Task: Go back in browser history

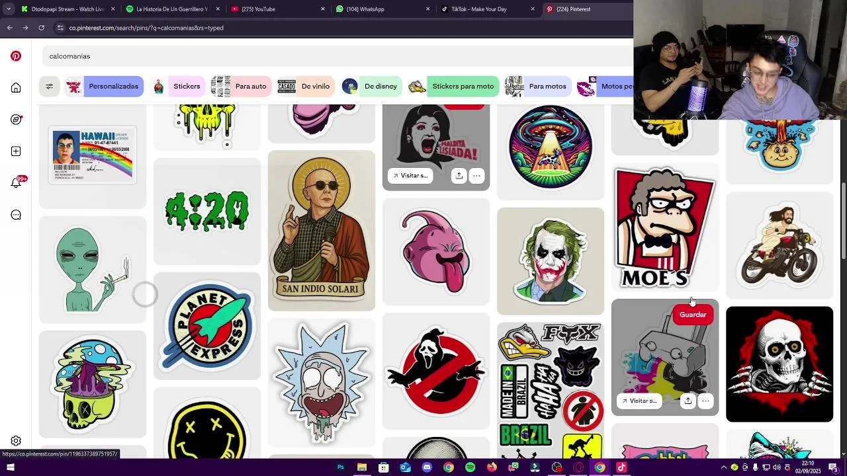Action: [9, 28]
